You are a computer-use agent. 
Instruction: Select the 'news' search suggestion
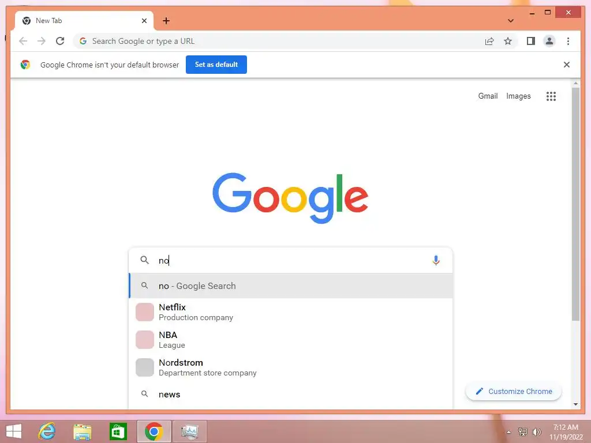coord(291,395)
